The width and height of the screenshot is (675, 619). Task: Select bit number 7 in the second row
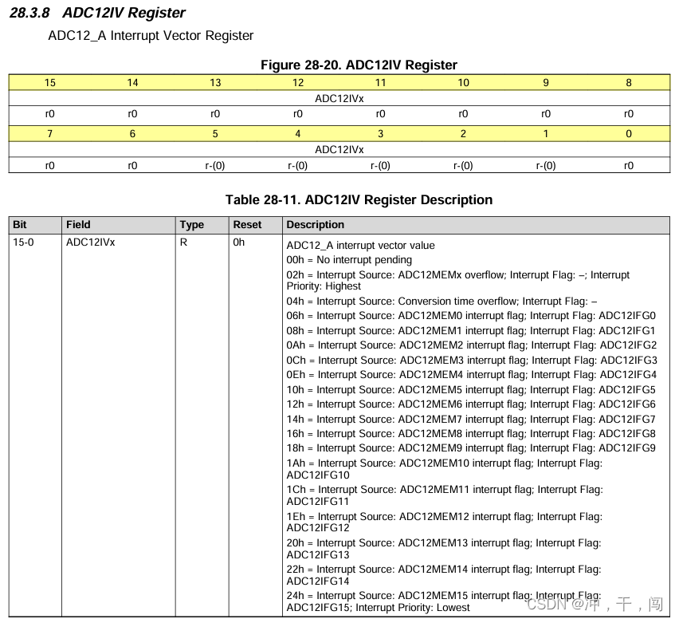tap(49, 133)
